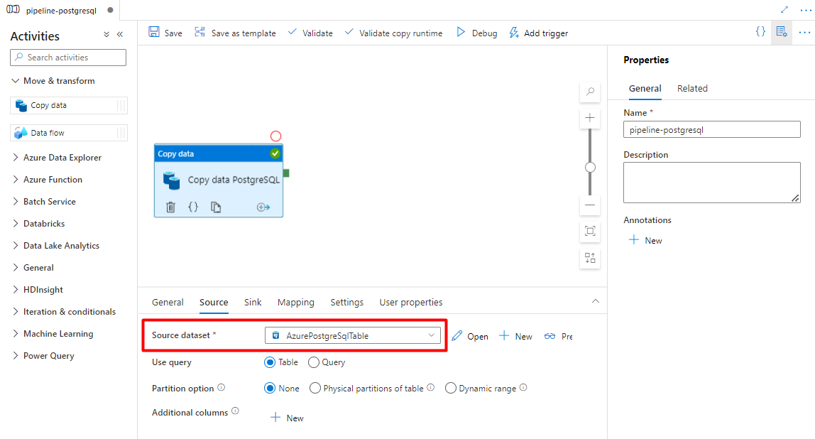Toggle the Properties pane icon
Image resolution: width=815 pixels, height=439 pixels.
click(x=781, y=32)
